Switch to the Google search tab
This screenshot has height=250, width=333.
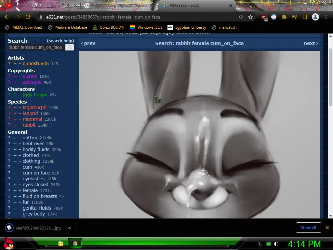pyautogui.click(x=118, y=6)
